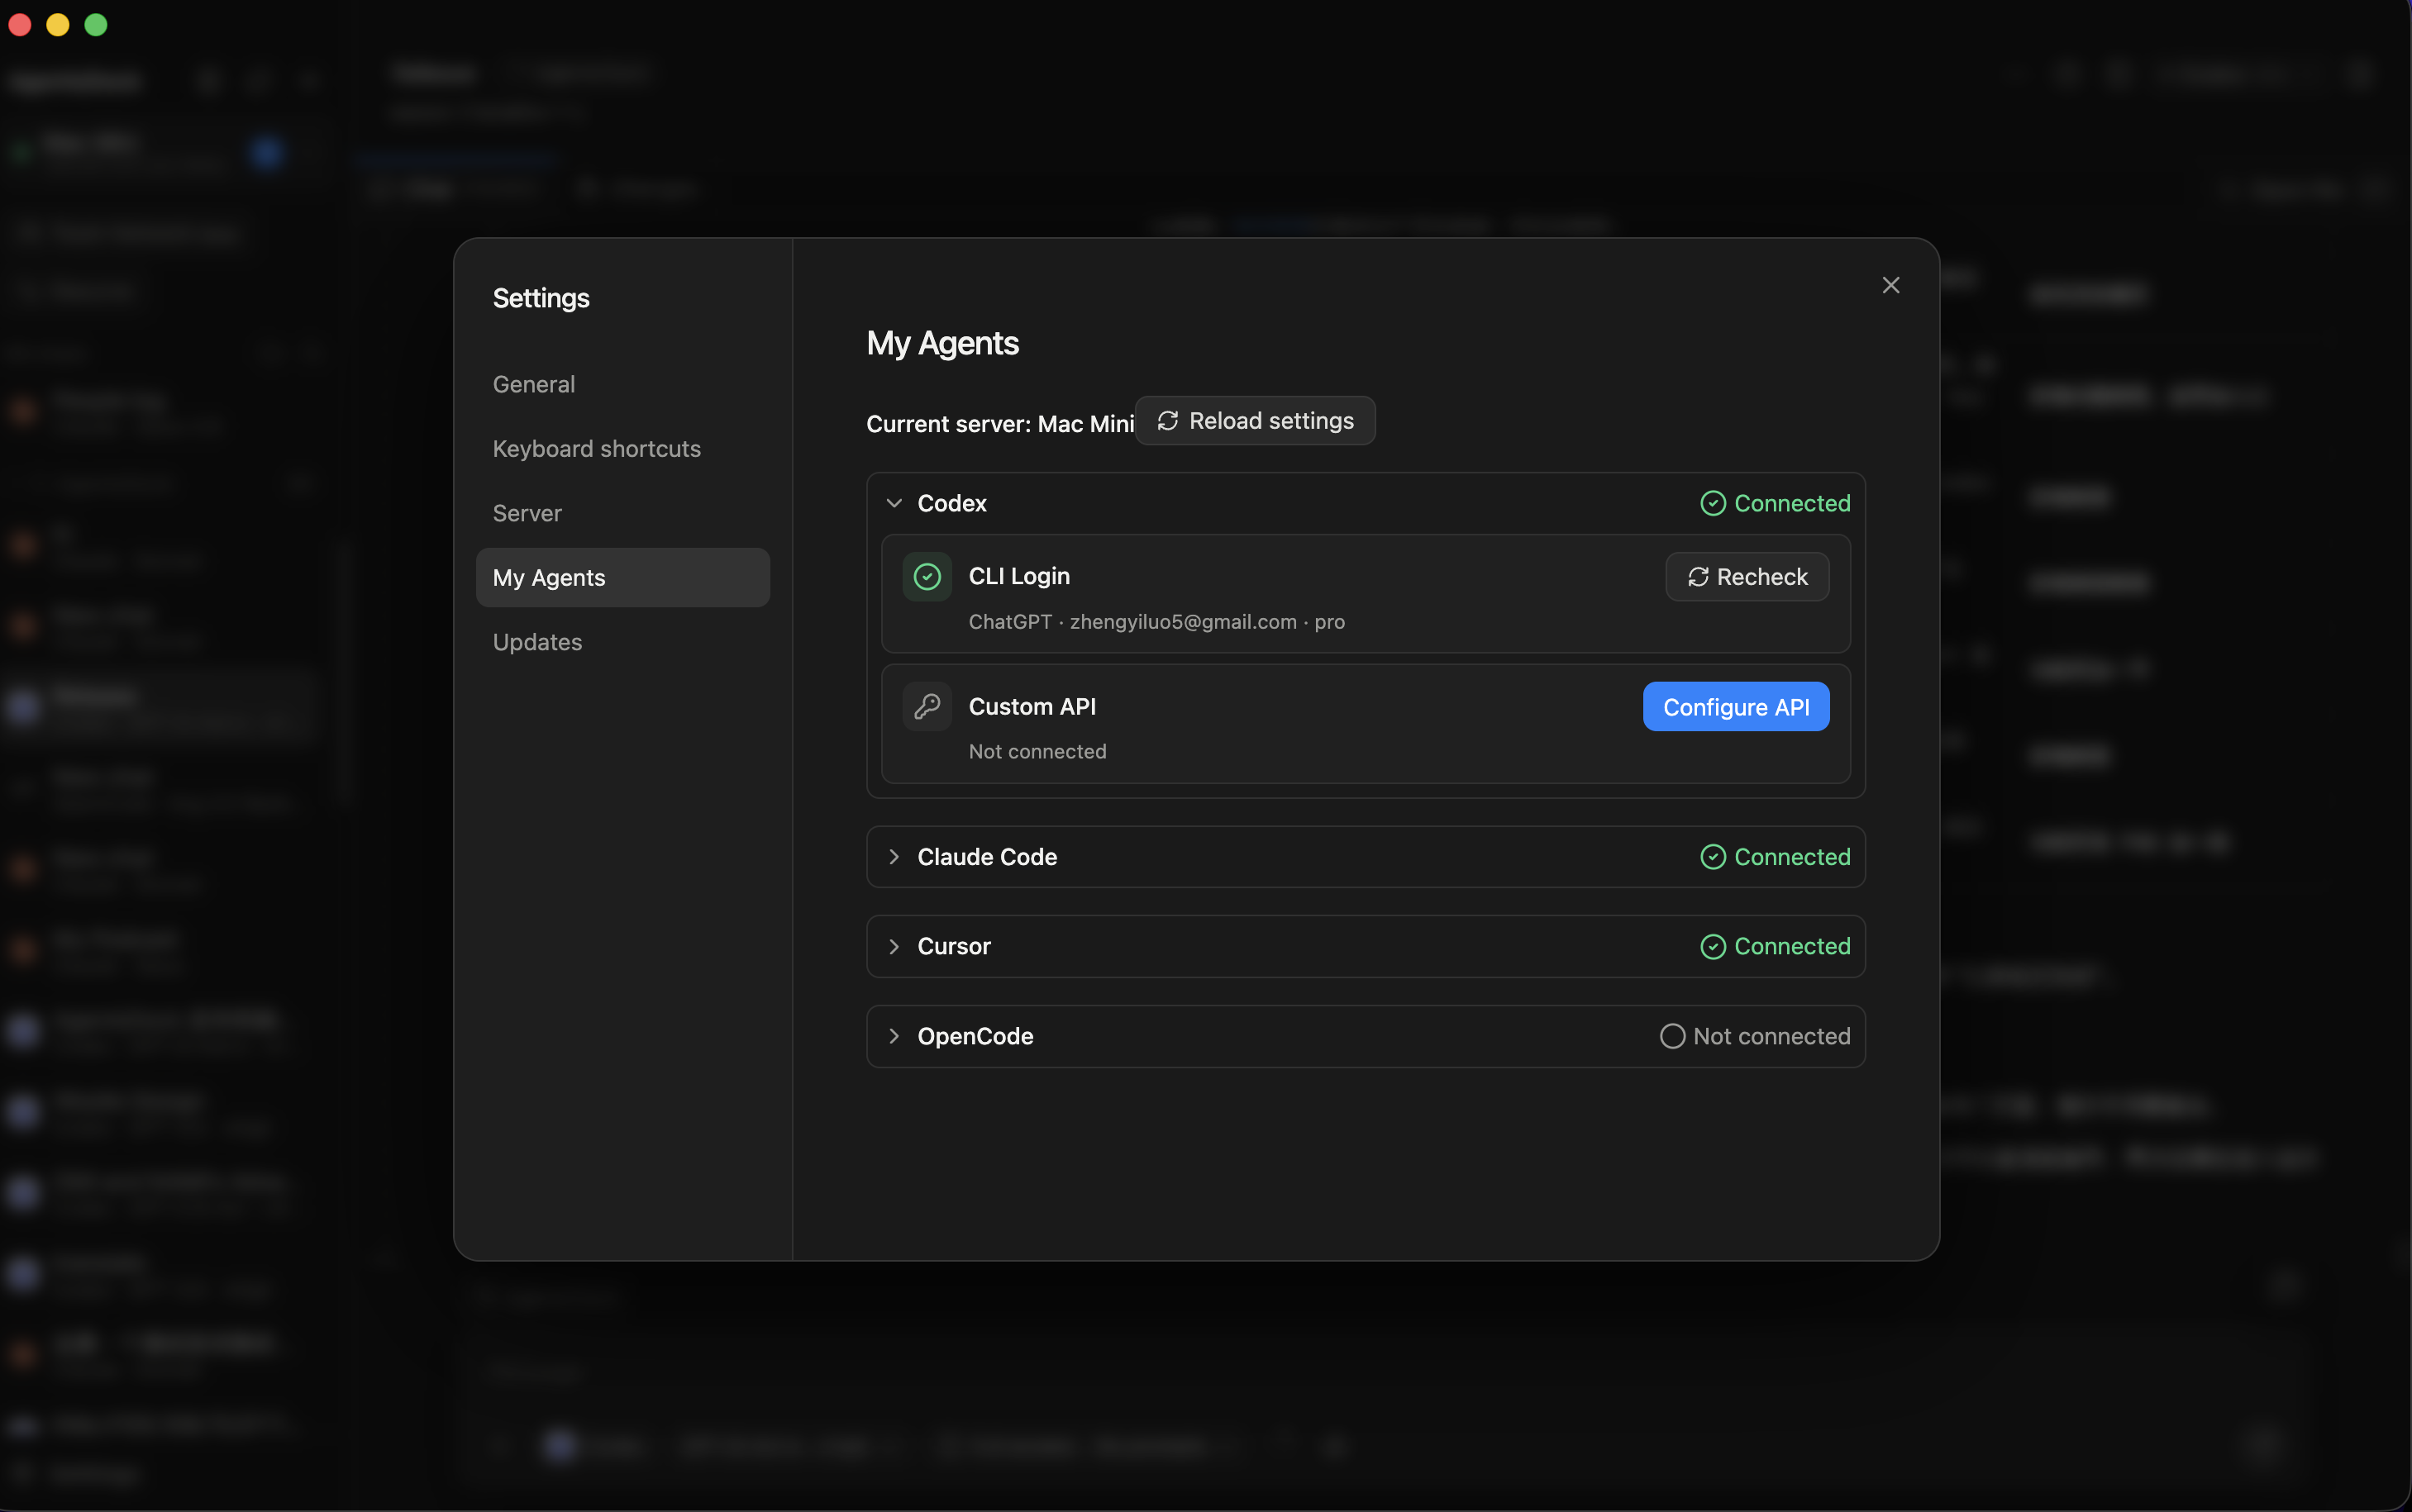Click the Configure API button
Screen dimensions: 2412x1512
[1736, 707]
